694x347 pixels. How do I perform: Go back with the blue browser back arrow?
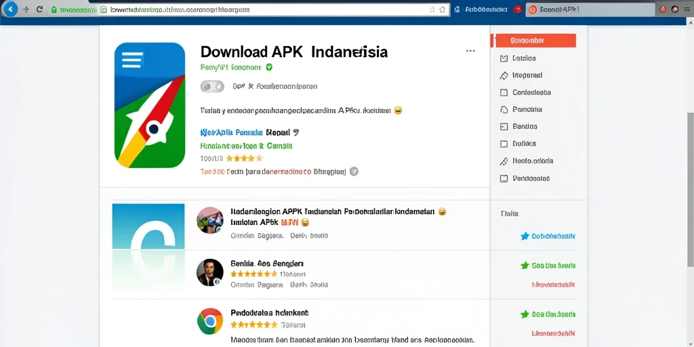[10, 9]
